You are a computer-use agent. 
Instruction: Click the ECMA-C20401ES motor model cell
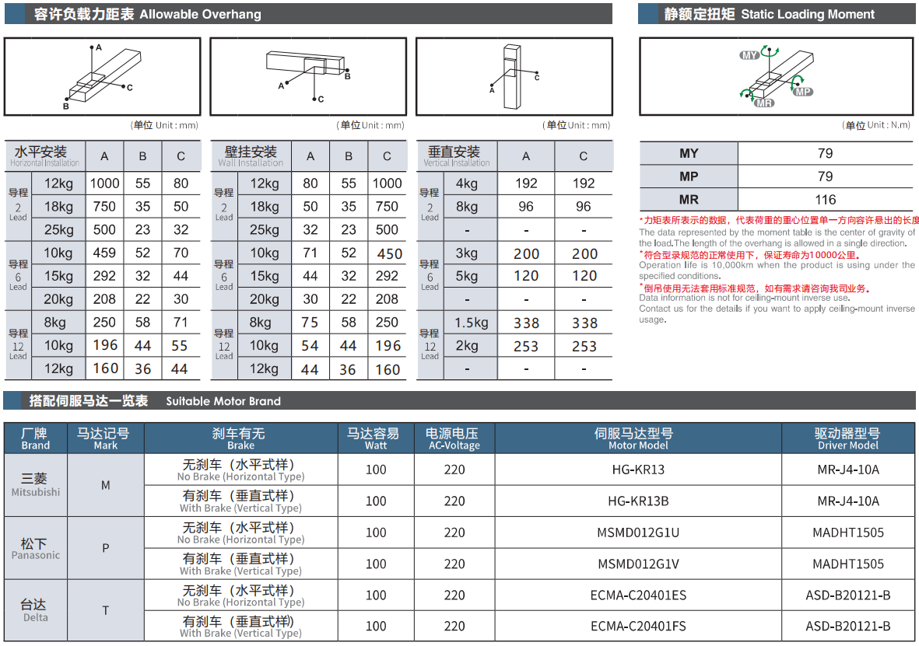(x=638, y=595)
